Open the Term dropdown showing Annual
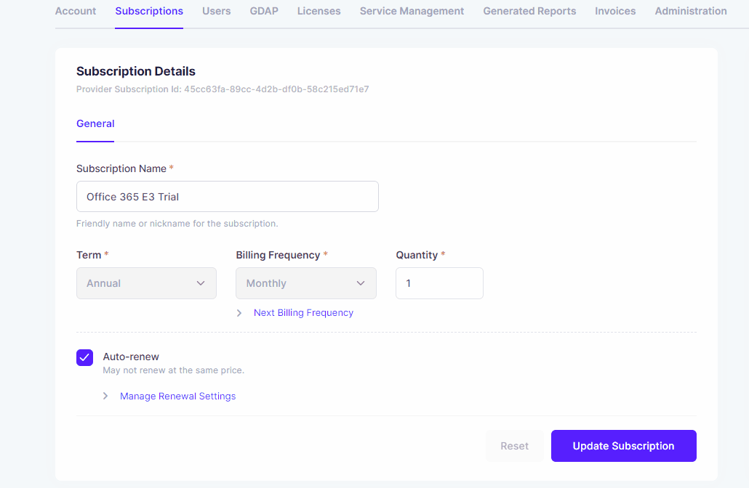 (146, 283)
